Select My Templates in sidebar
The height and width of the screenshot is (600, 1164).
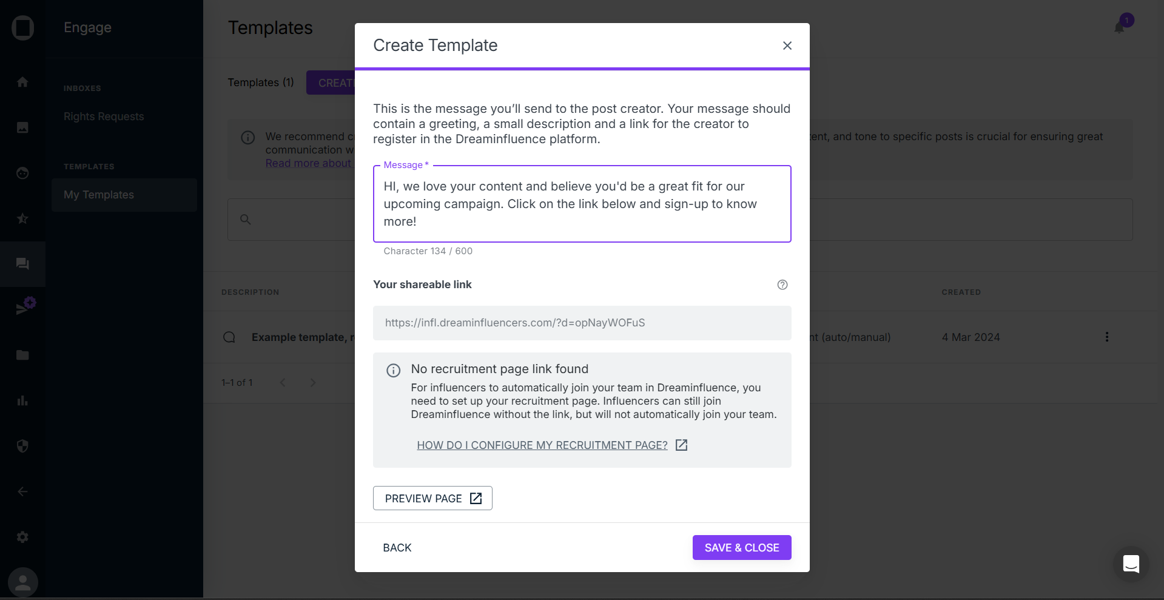tap(99, 195)
